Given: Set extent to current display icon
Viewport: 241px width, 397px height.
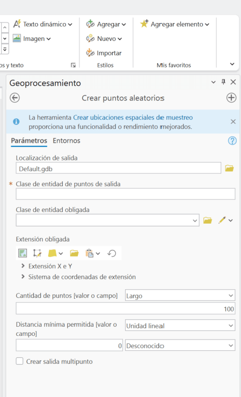Looking at the screenshot, I should (x=23, y=253).
